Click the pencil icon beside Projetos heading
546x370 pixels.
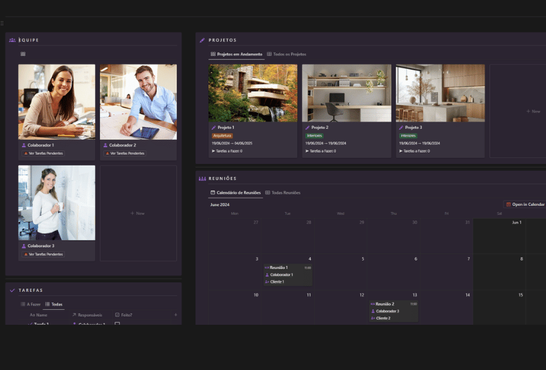tap(202, 41)
